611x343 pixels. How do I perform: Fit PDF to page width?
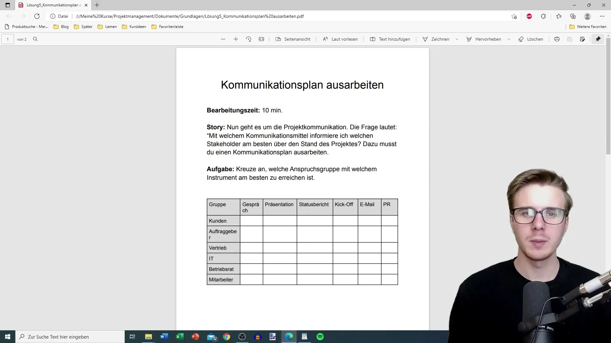click(x=261, y=39)
